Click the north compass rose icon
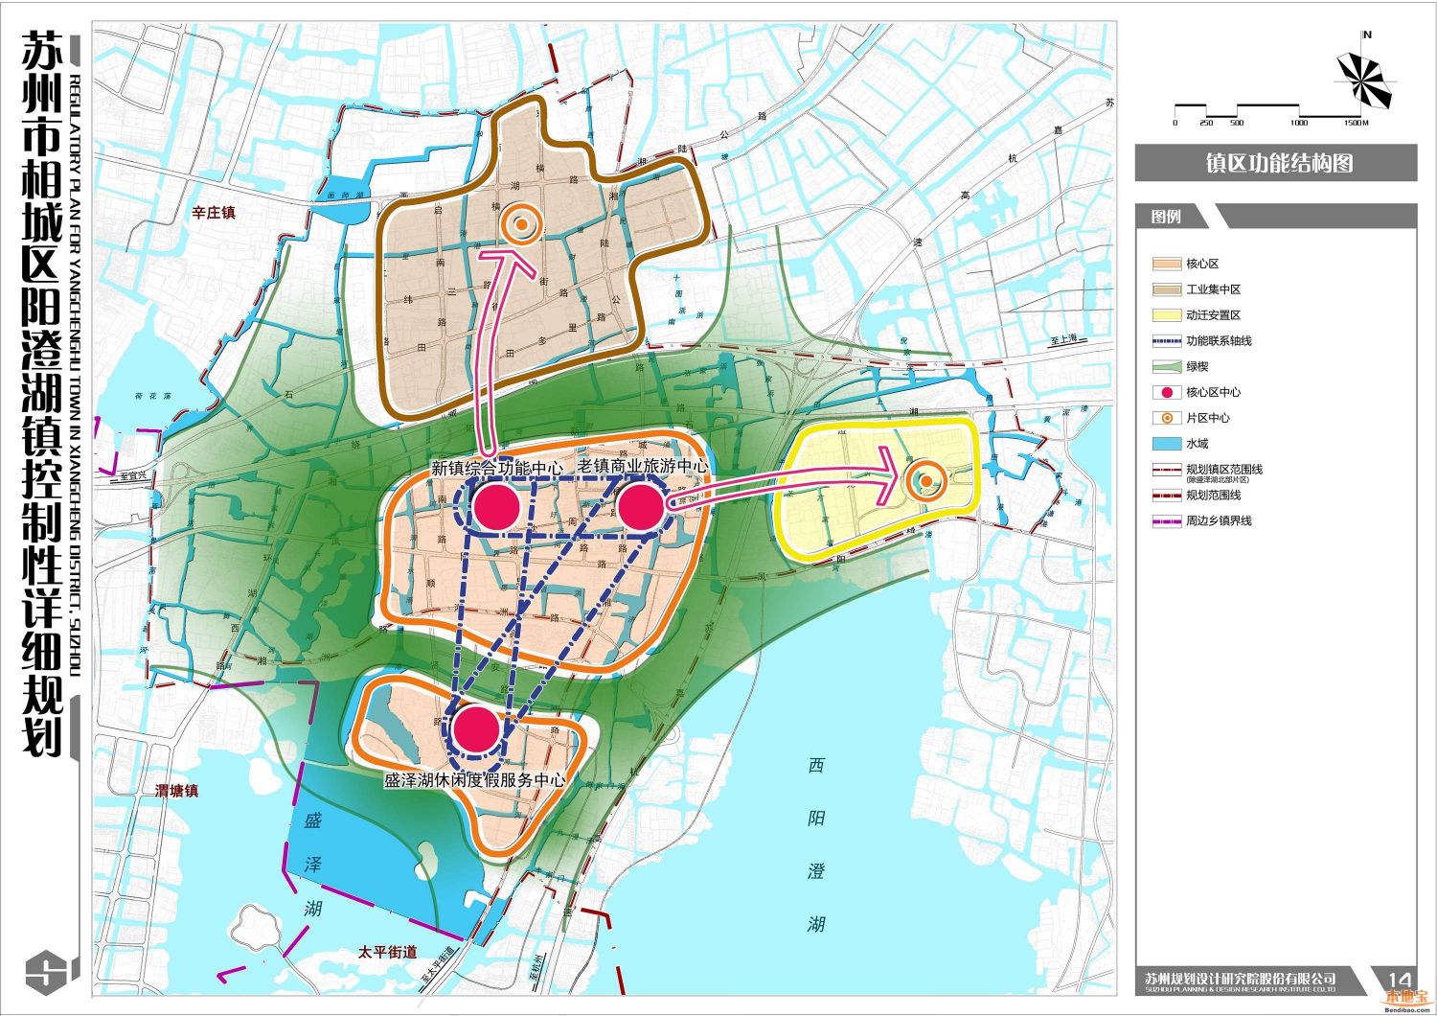This screenshot has width=1437, height=1016. (x=1366, y=79)
